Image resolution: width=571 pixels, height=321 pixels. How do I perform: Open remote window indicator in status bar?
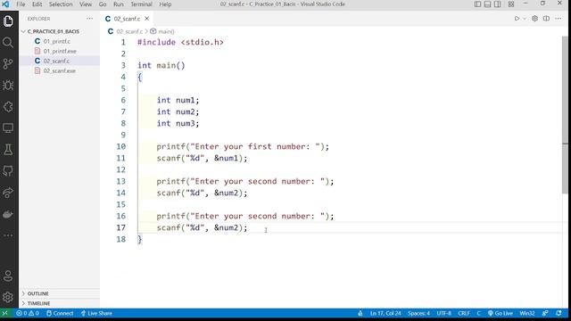pos(5,313)
